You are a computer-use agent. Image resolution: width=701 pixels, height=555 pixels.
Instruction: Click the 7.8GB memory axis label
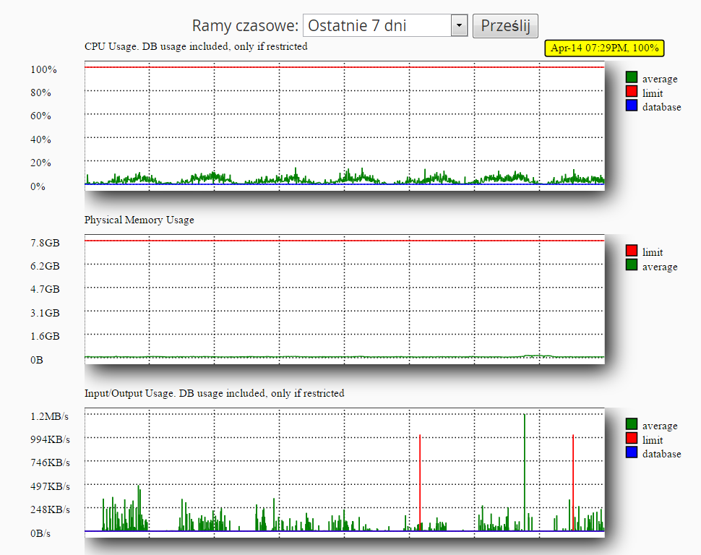coord(45,244)
